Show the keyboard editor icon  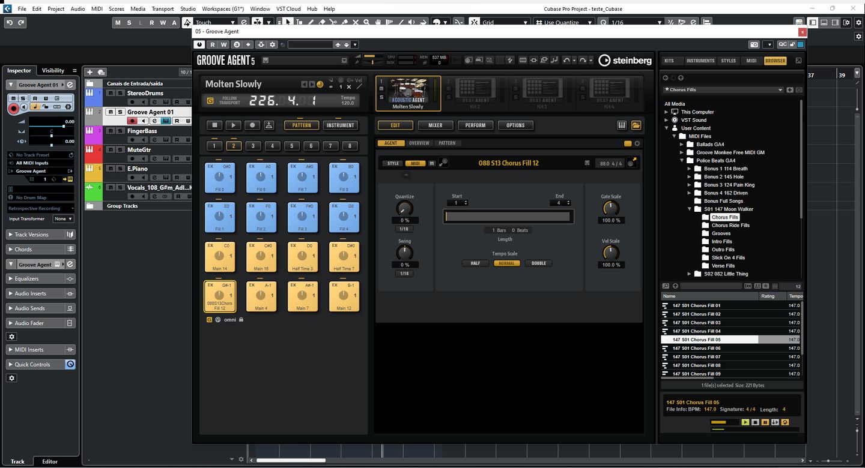pyautogui.click(x=622, y=125)
